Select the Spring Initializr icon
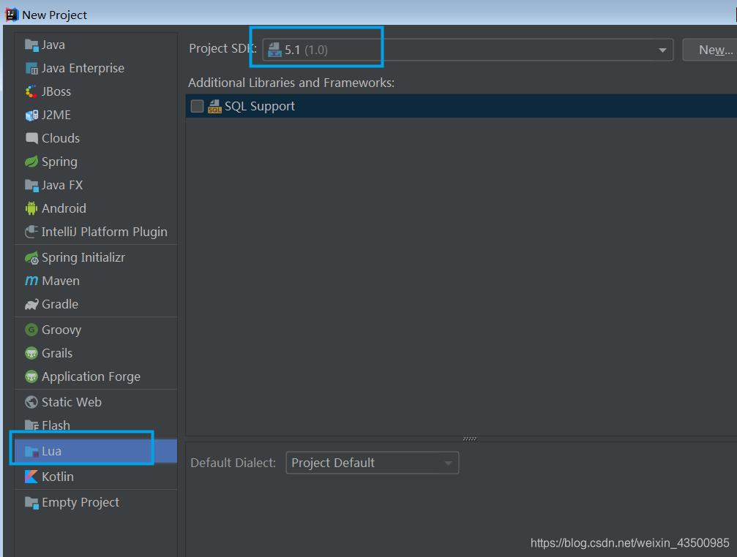 tap(31, 257)
